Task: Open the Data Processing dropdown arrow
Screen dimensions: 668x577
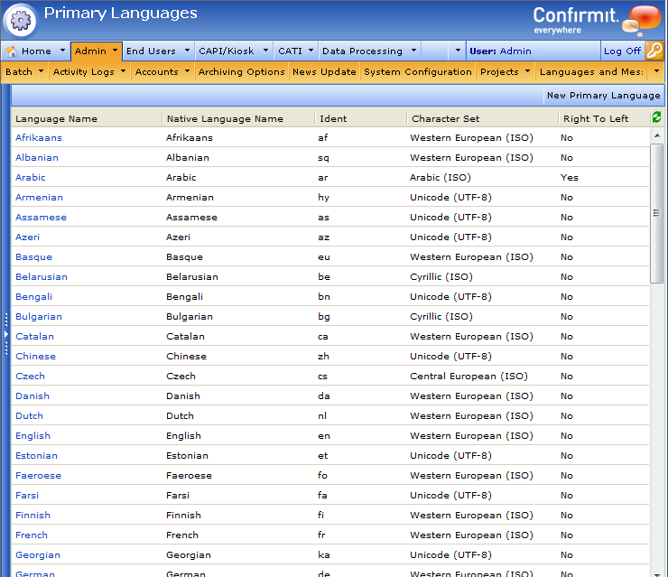Action: click(413, 51)
